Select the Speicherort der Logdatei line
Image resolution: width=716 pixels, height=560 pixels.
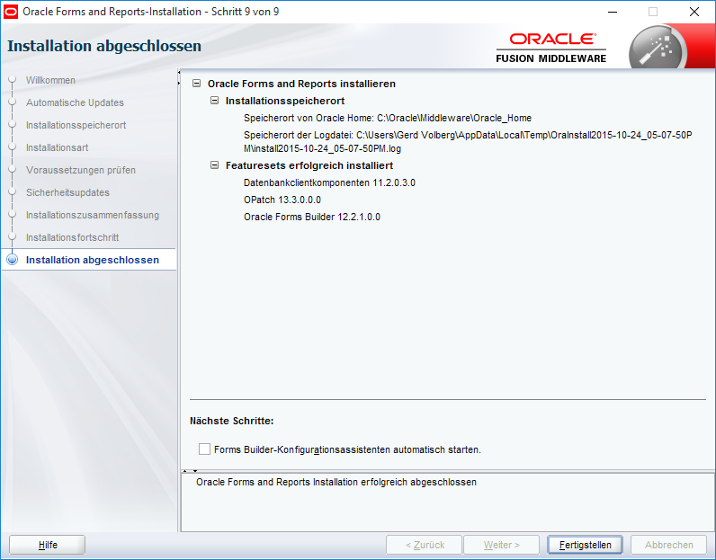click(468, 141)
